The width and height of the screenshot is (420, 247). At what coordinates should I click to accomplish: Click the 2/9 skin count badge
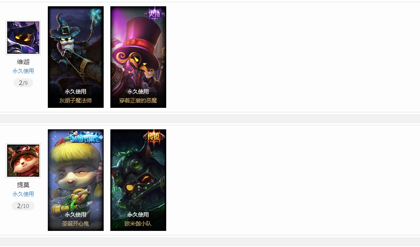(x=23, y=83)
